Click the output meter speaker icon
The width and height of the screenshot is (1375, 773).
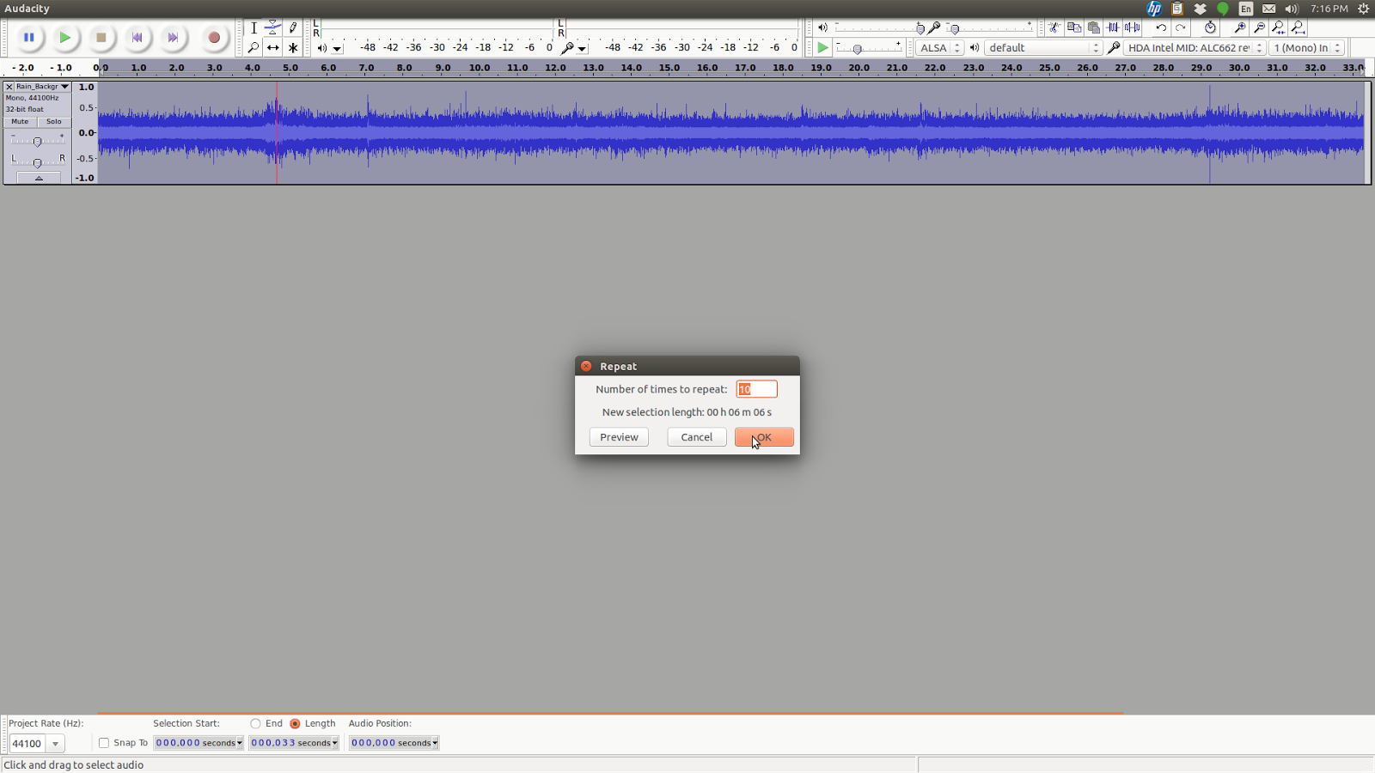321,48
